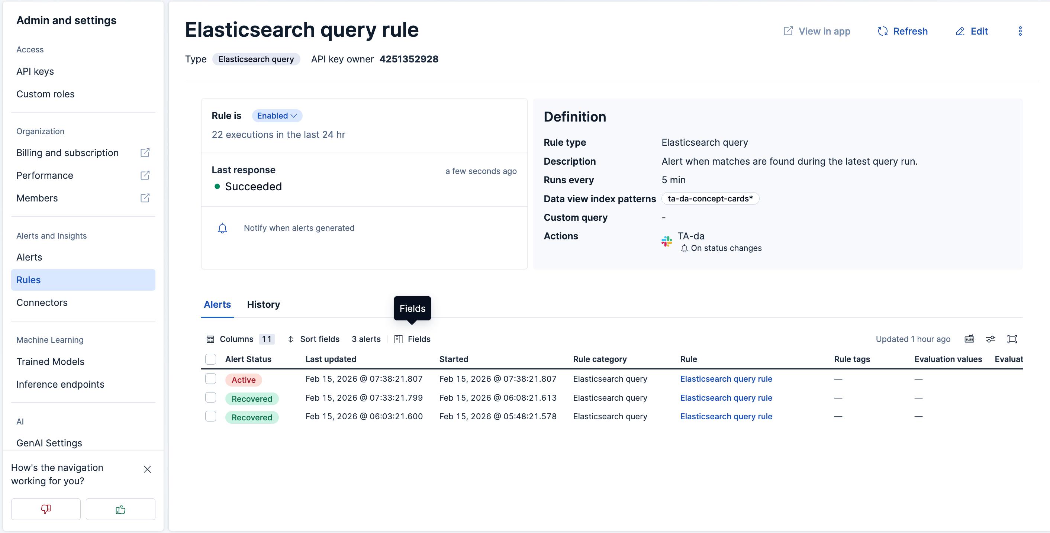Image resolution: width=1050 pixels, height=533 pixels.
Task: Click the Notify when alerts generated bell
Action: (222, 228)
